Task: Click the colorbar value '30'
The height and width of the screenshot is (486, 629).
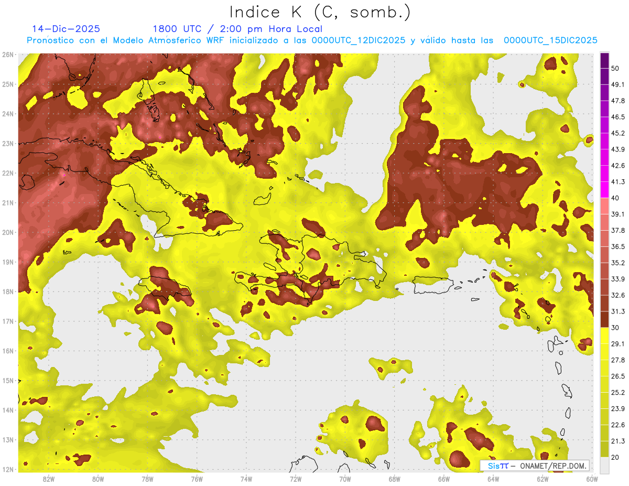Action: pos(616,328)
